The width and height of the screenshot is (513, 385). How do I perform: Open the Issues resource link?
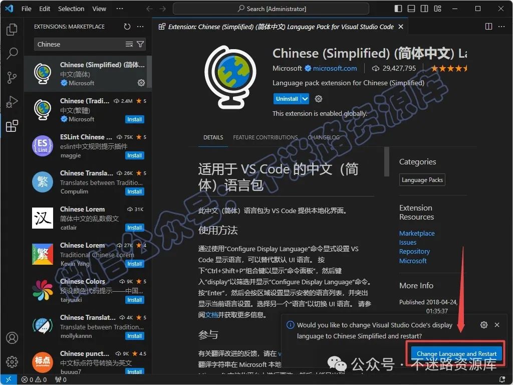point(408,243)
